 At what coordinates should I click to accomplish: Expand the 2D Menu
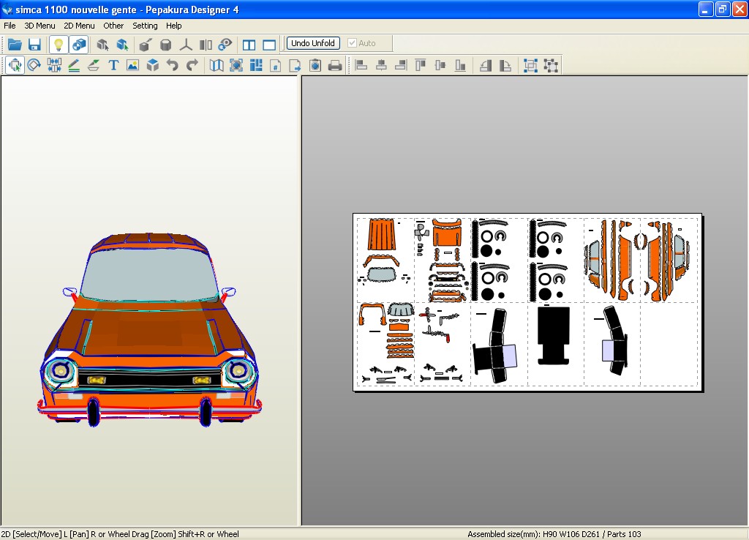79,26
